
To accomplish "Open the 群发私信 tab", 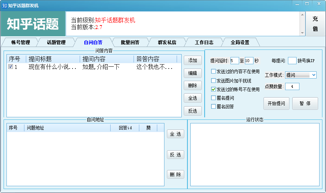I will coord(167,42).
